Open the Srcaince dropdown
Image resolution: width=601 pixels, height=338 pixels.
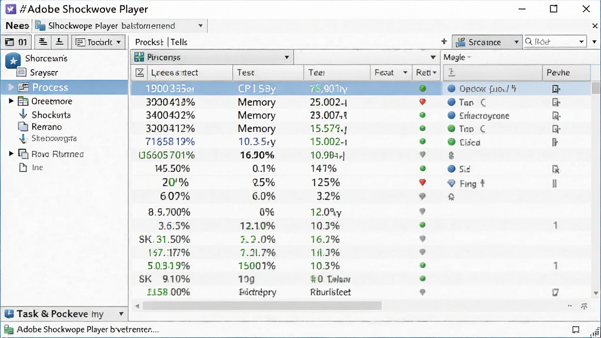pyautogui.click(x=487, y=42)
